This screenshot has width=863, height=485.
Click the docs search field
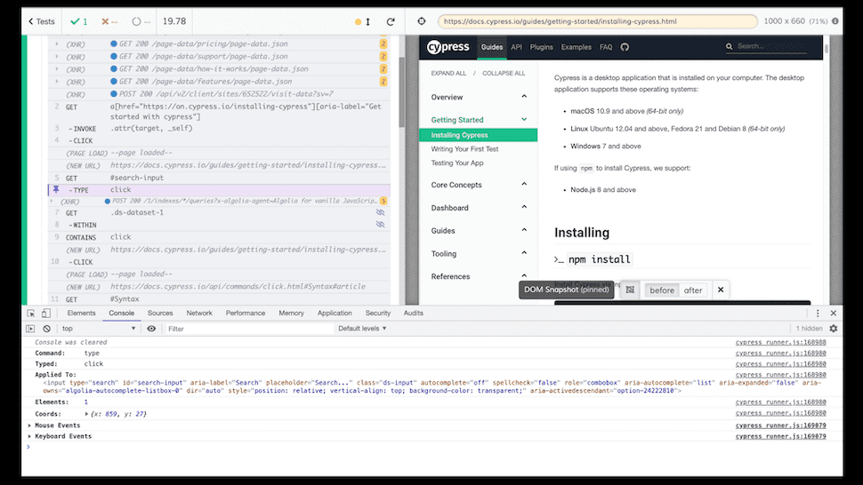766,47
